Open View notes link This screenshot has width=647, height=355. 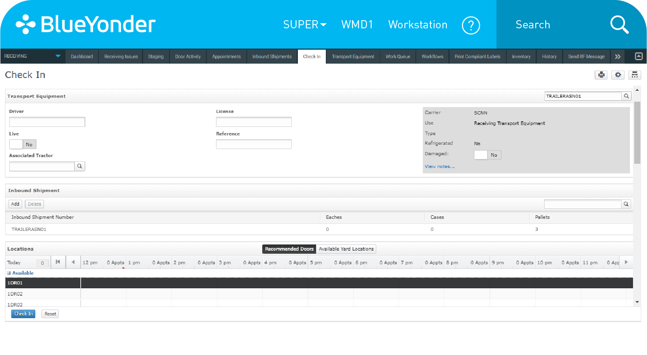tap(439, 167)
